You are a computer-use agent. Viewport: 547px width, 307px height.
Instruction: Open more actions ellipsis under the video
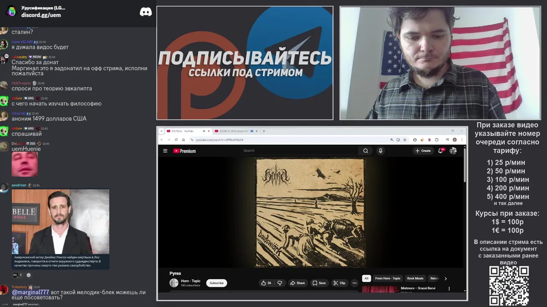coord(354,283)
